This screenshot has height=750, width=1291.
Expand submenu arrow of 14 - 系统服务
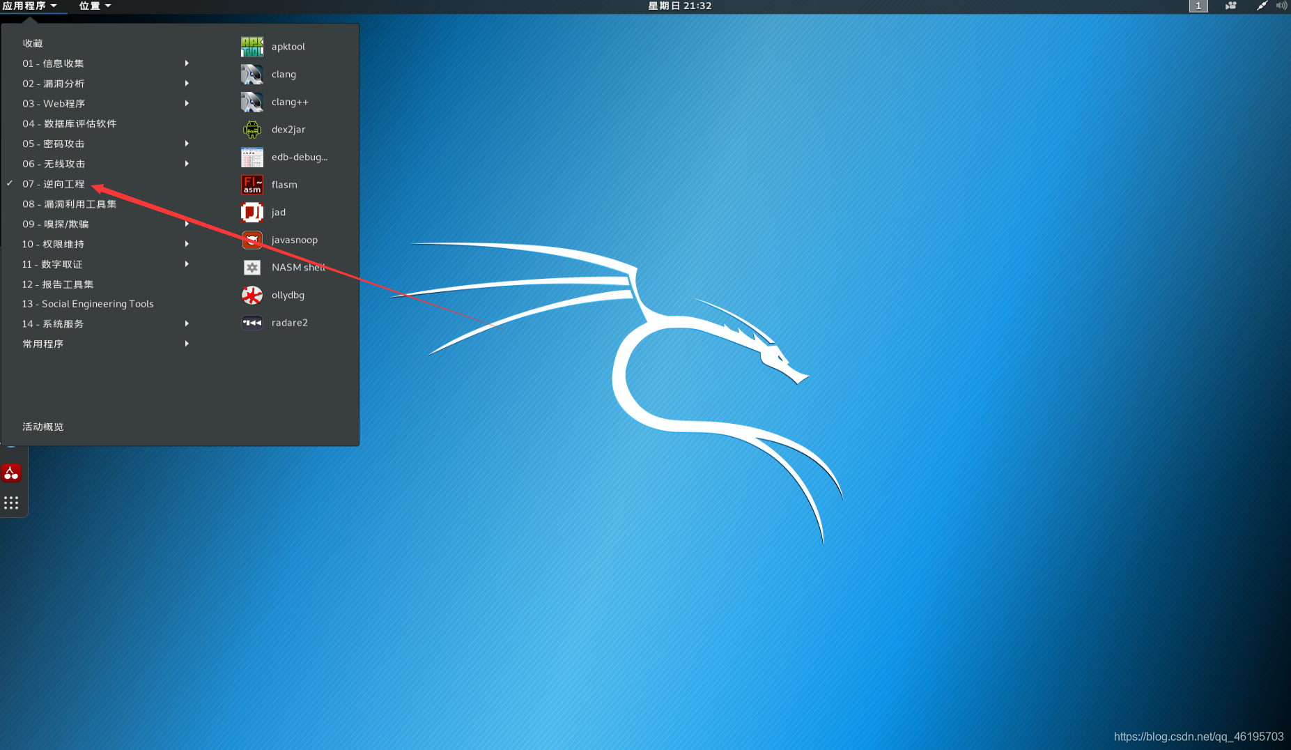point(187,323)
